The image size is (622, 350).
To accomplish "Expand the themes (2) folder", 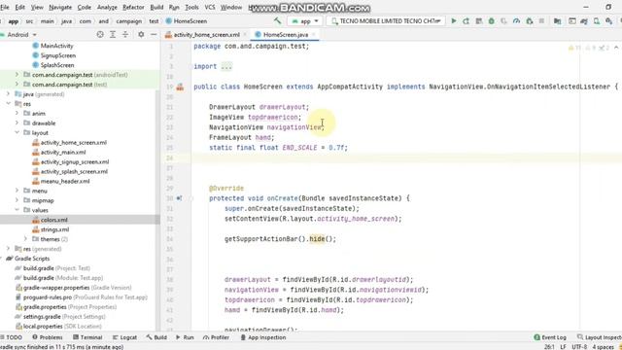I will (25, 239).
